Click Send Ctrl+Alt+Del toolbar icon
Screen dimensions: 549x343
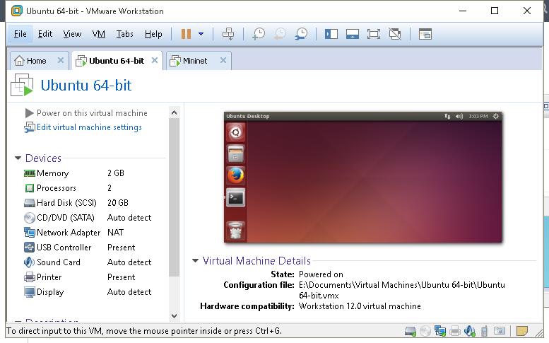point(228,34)
